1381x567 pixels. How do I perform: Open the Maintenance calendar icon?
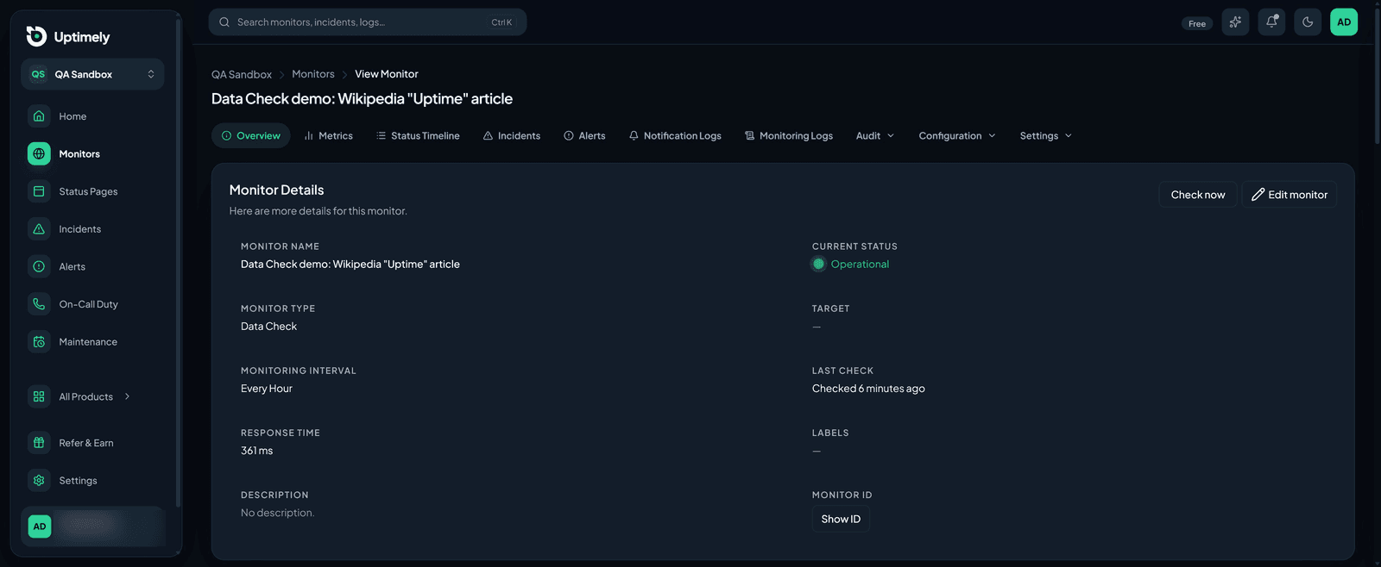click(x=39, y=342)
